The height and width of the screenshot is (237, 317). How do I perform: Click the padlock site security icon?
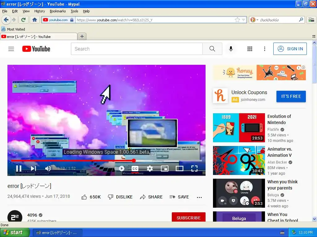[72, 20]
